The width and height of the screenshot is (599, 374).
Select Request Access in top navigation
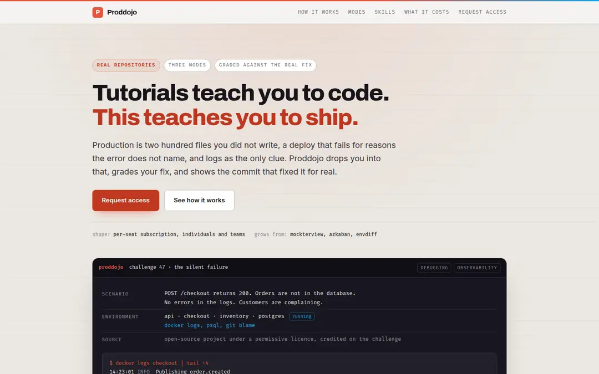482,12
